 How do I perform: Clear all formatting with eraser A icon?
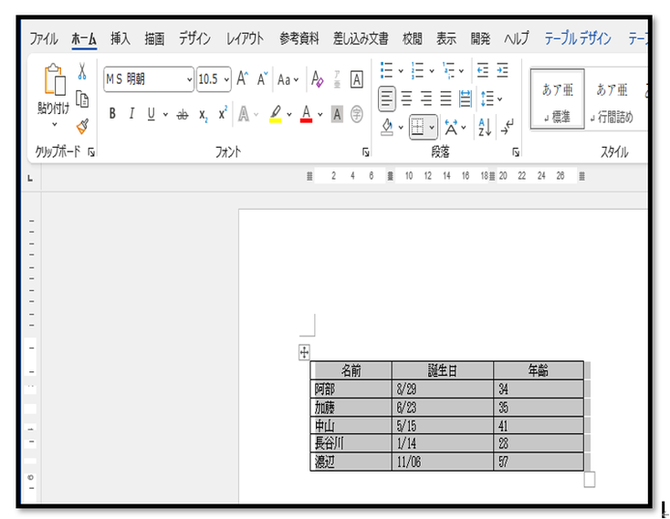[317, 79]
